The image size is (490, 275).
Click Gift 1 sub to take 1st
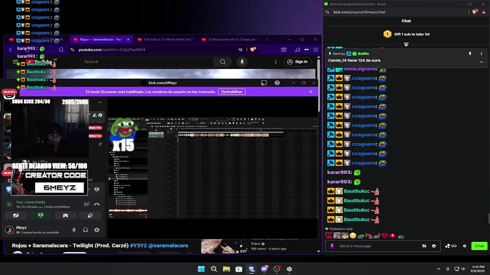click(x=412, y=34)
